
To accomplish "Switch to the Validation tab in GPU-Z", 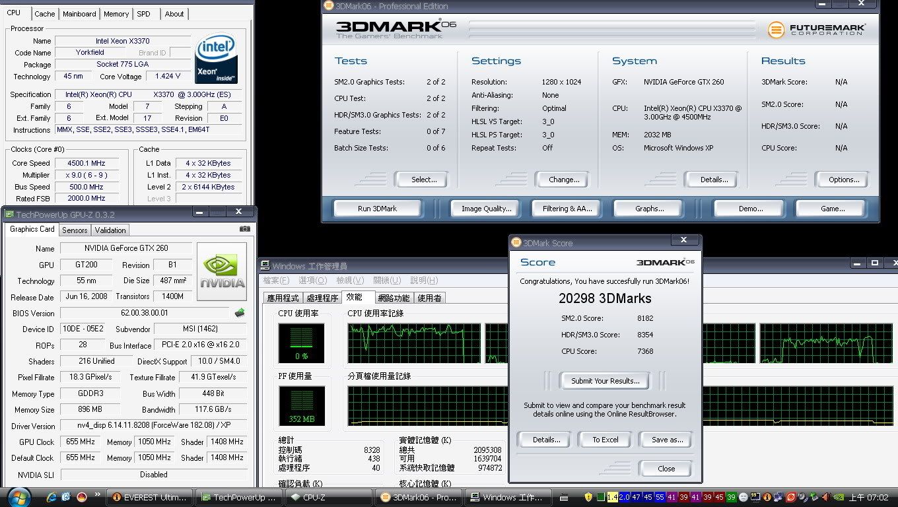I will click(110, 230).
